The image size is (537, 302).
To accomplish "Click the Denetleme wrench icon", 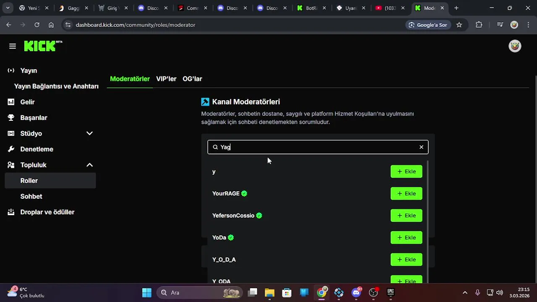I will point(11,149).
